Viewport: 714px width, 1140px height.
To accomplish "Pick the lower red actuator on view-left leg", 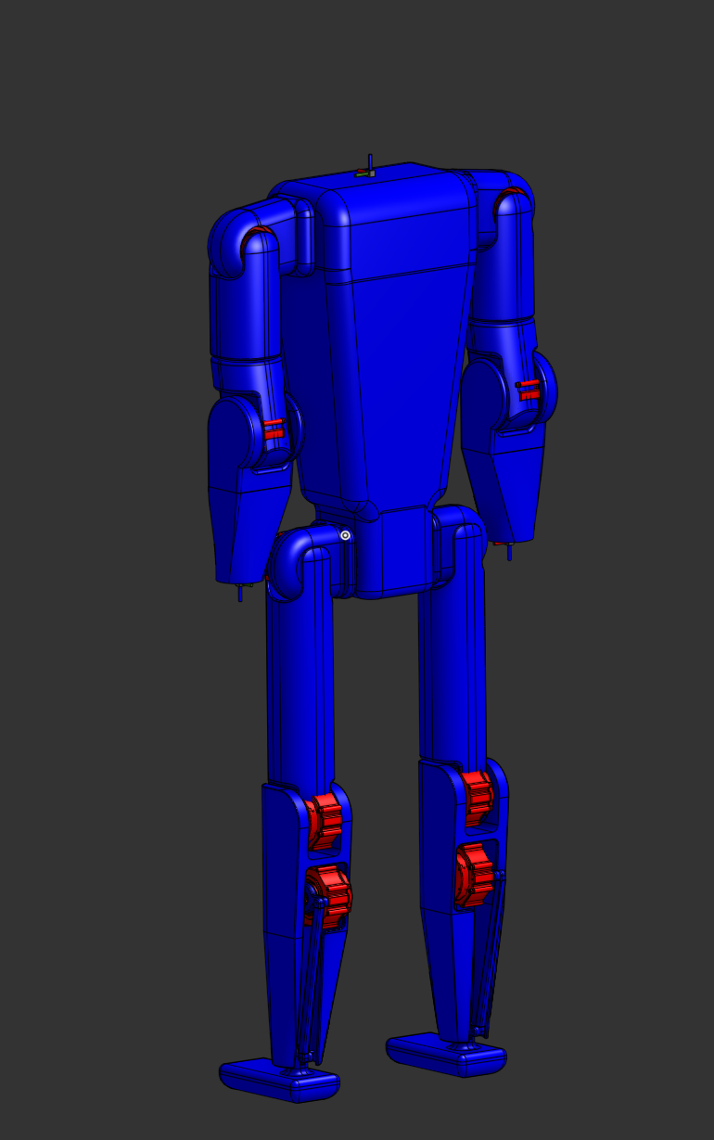I will click(327, 897).
